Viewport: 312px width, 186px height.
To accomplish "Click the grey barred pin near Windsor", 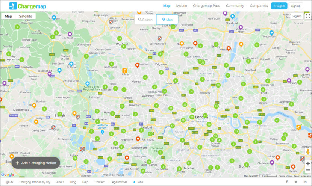I will coord(53,127).
